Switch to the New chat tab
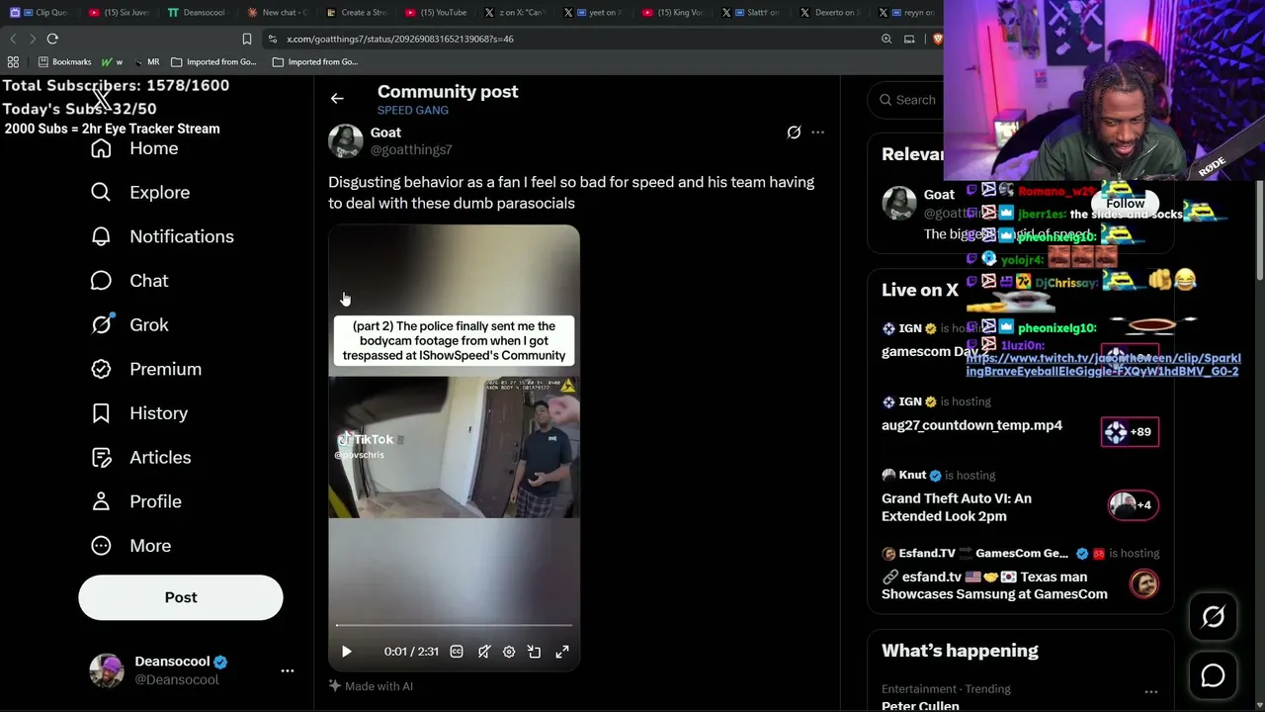1265x712 pixels. click(x=280, y=13)
